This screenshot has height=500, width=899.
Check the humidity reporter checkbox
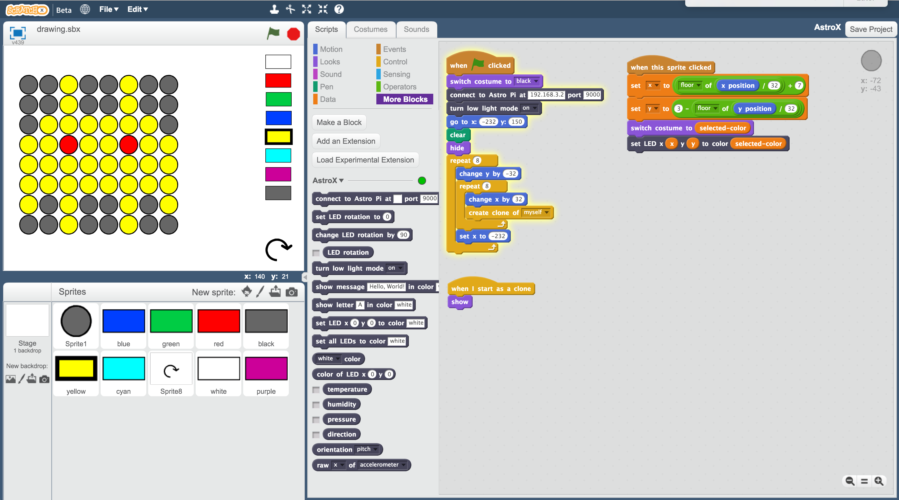(x=316, y=405)
